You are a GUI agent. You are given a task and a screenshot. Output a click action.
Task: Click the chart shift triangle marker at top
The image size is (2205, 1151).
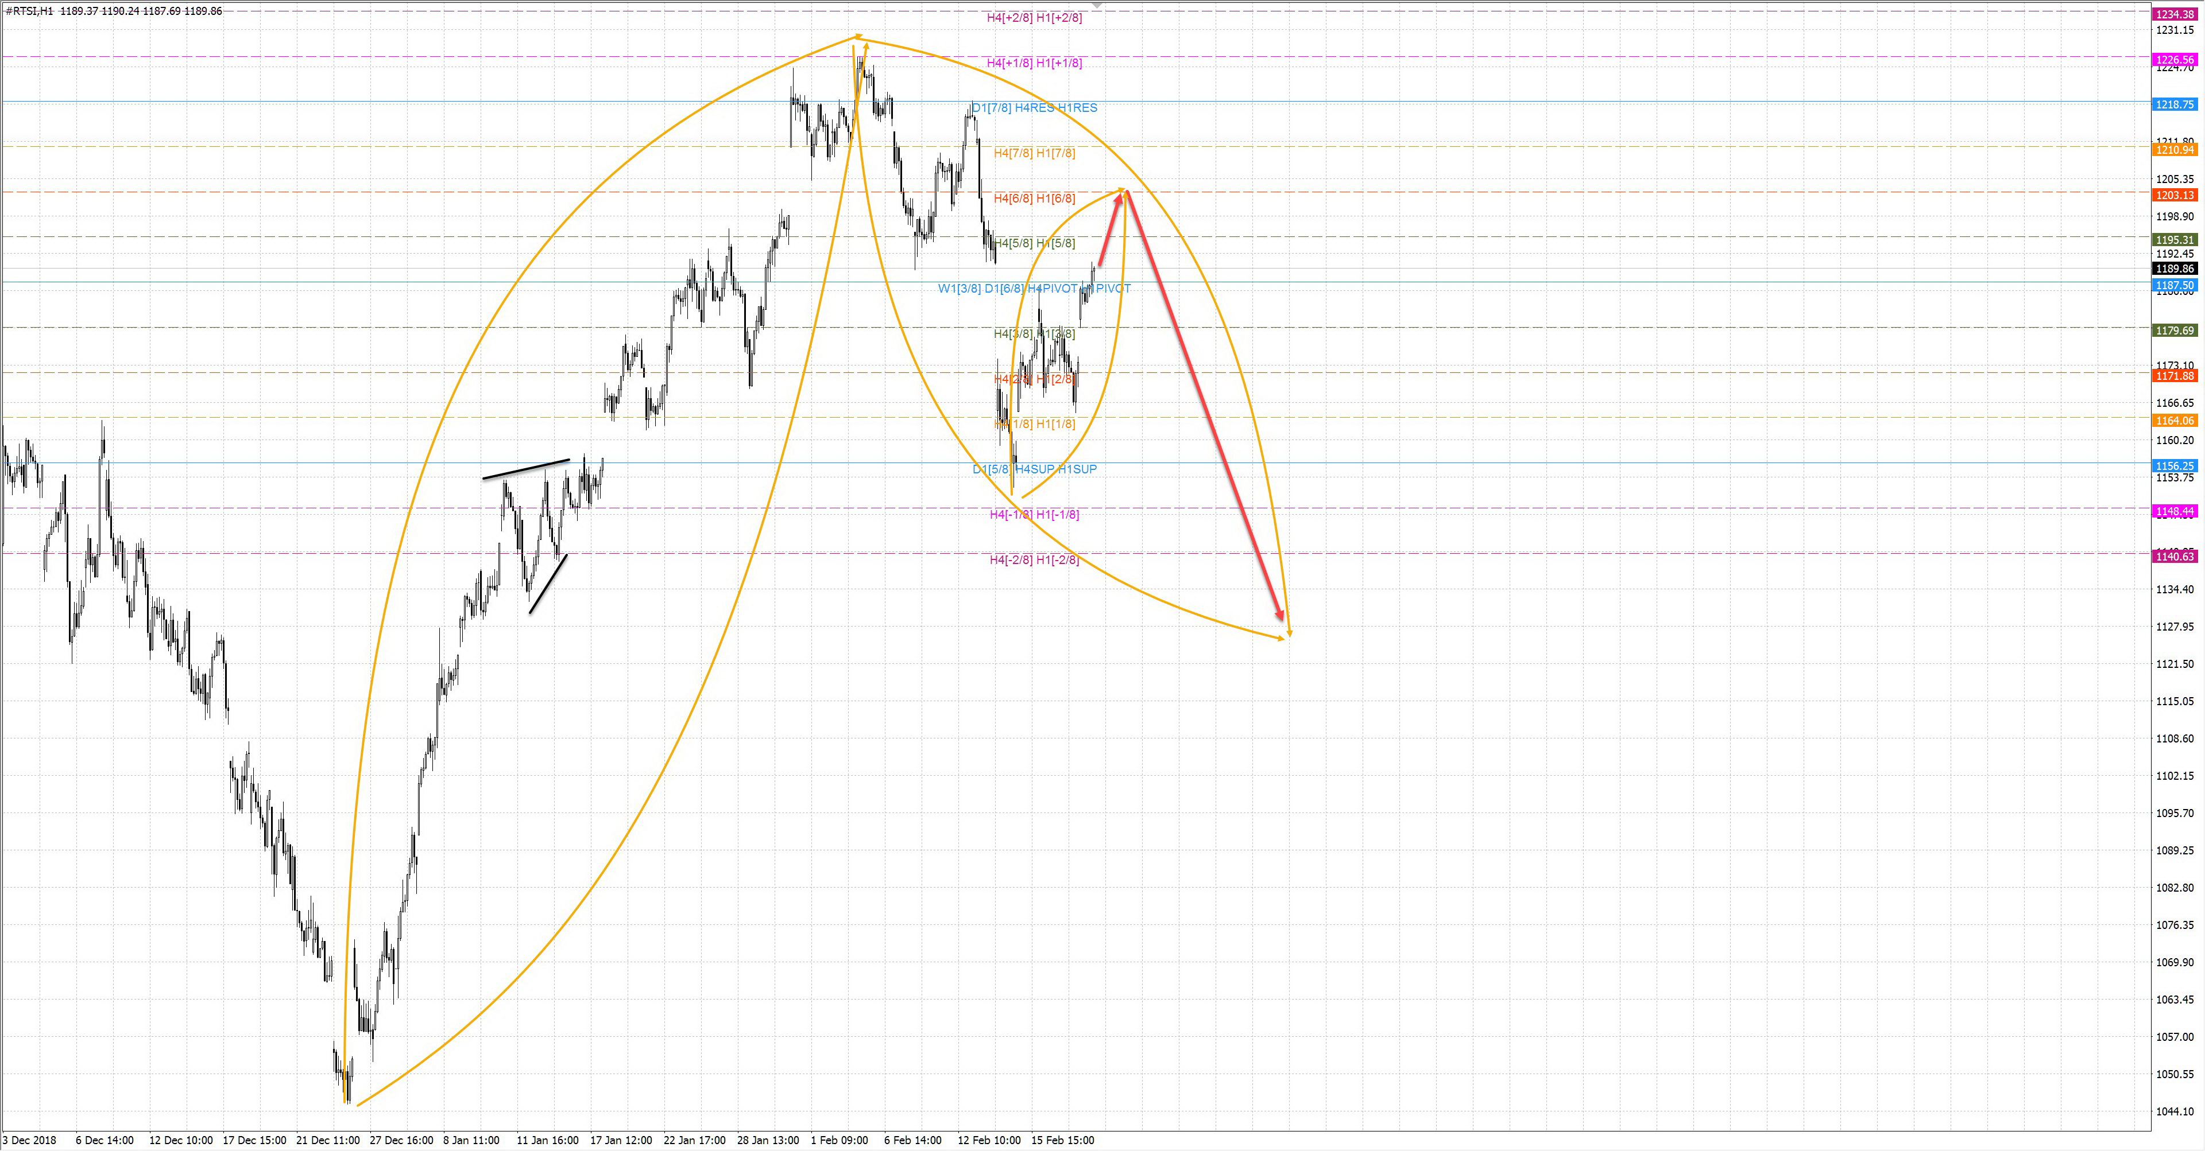[x=1097, y=6]
